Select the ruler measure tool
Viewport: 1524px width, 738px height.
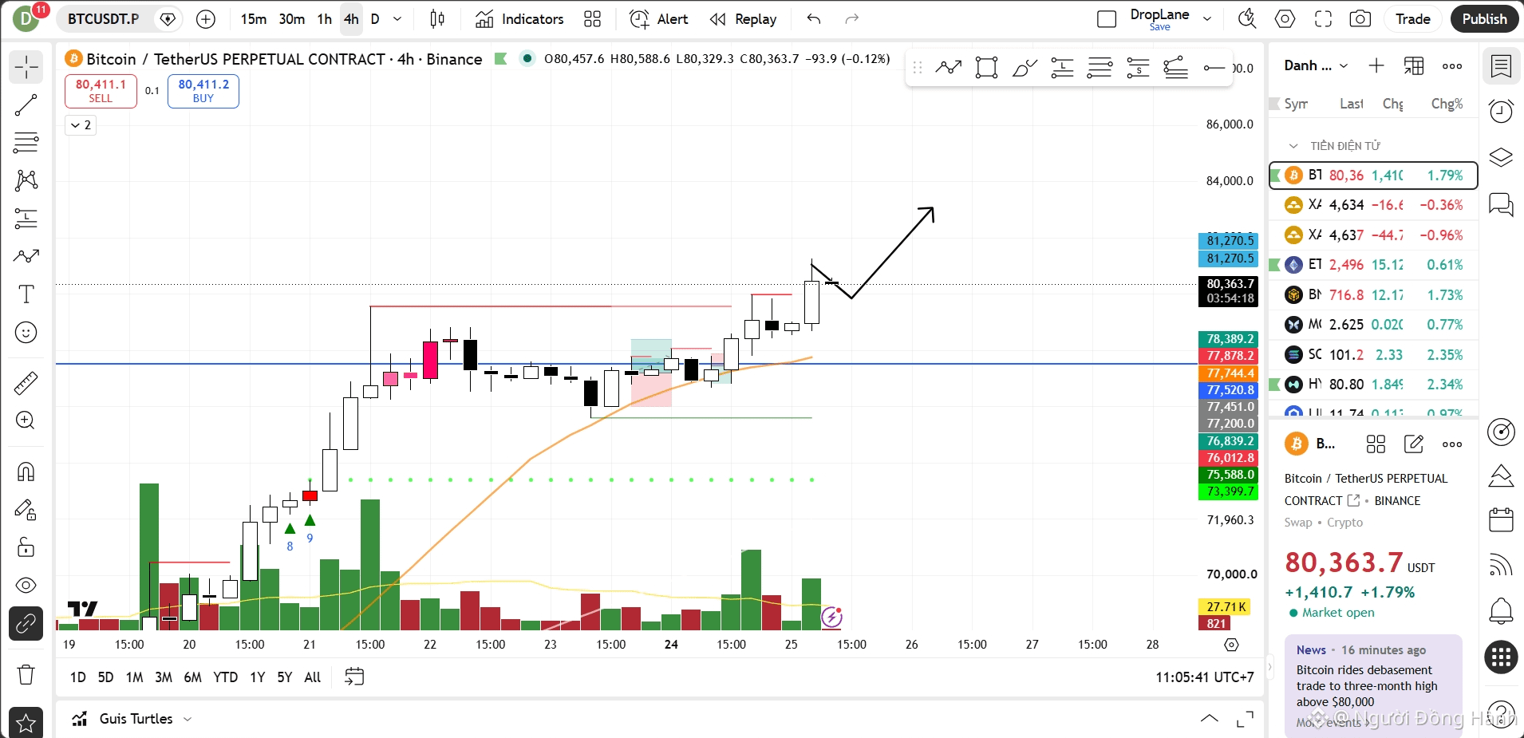[26, 384]
